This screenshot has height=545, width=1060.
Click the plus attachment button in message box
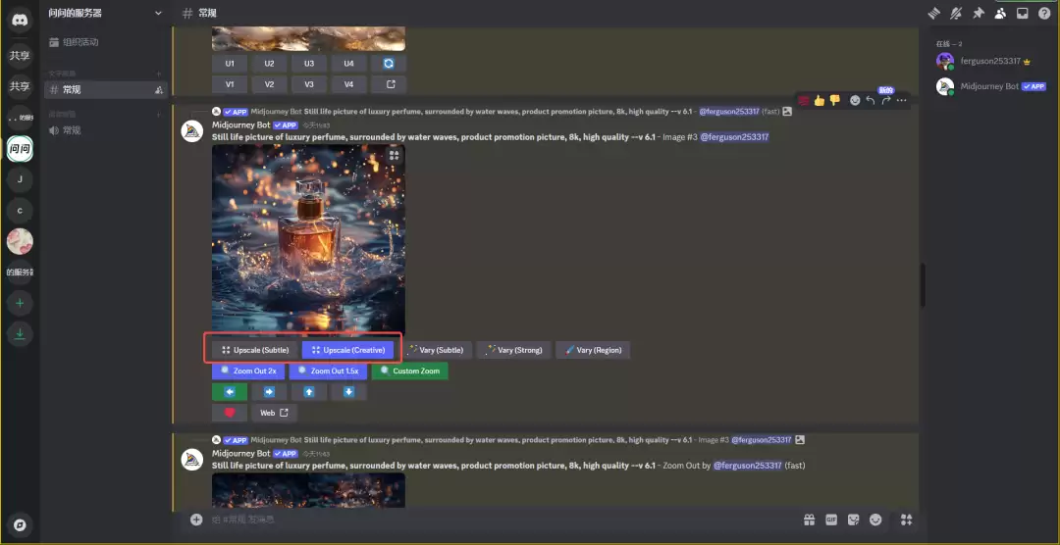pos(196,520)
